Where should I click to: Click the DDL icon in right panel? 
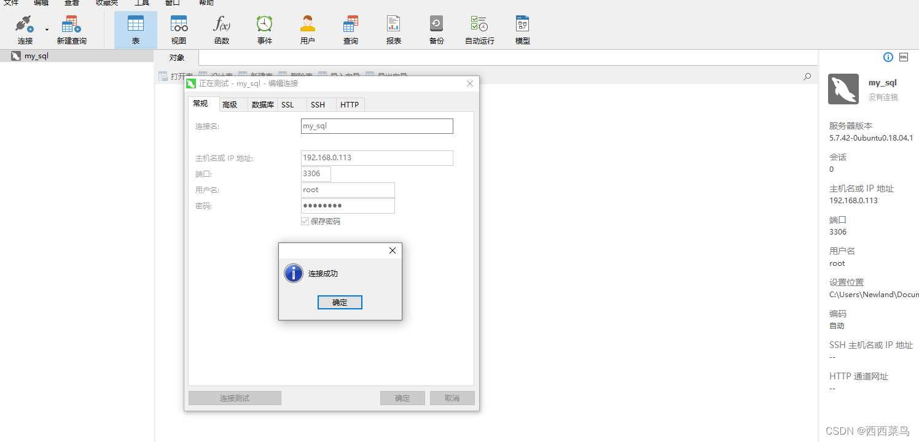[x=904, y=57]
